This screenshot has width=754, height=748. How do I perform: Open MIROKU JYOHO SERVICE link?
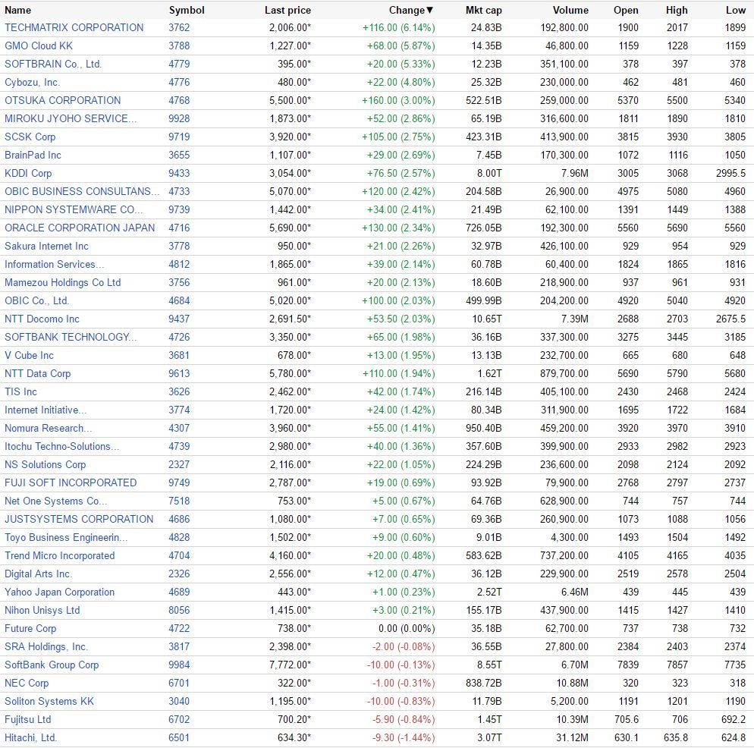click(71, 119)
